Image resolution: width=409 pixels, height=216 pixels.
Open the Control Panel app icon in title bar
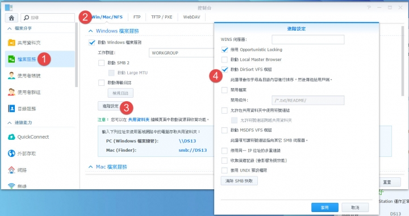pyautogui.click(x=9, y=7)
